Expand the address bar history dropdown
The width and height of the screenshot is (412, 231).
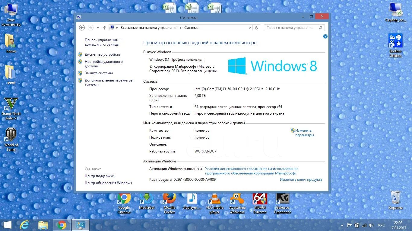coord(250,28)
